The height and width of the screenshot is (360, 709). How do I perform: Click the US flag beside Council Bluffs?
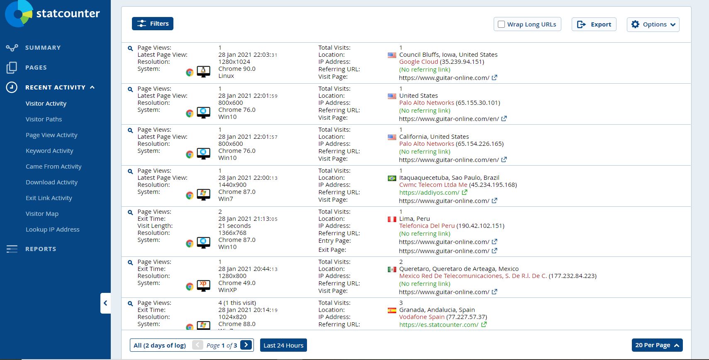pos(392,55)
